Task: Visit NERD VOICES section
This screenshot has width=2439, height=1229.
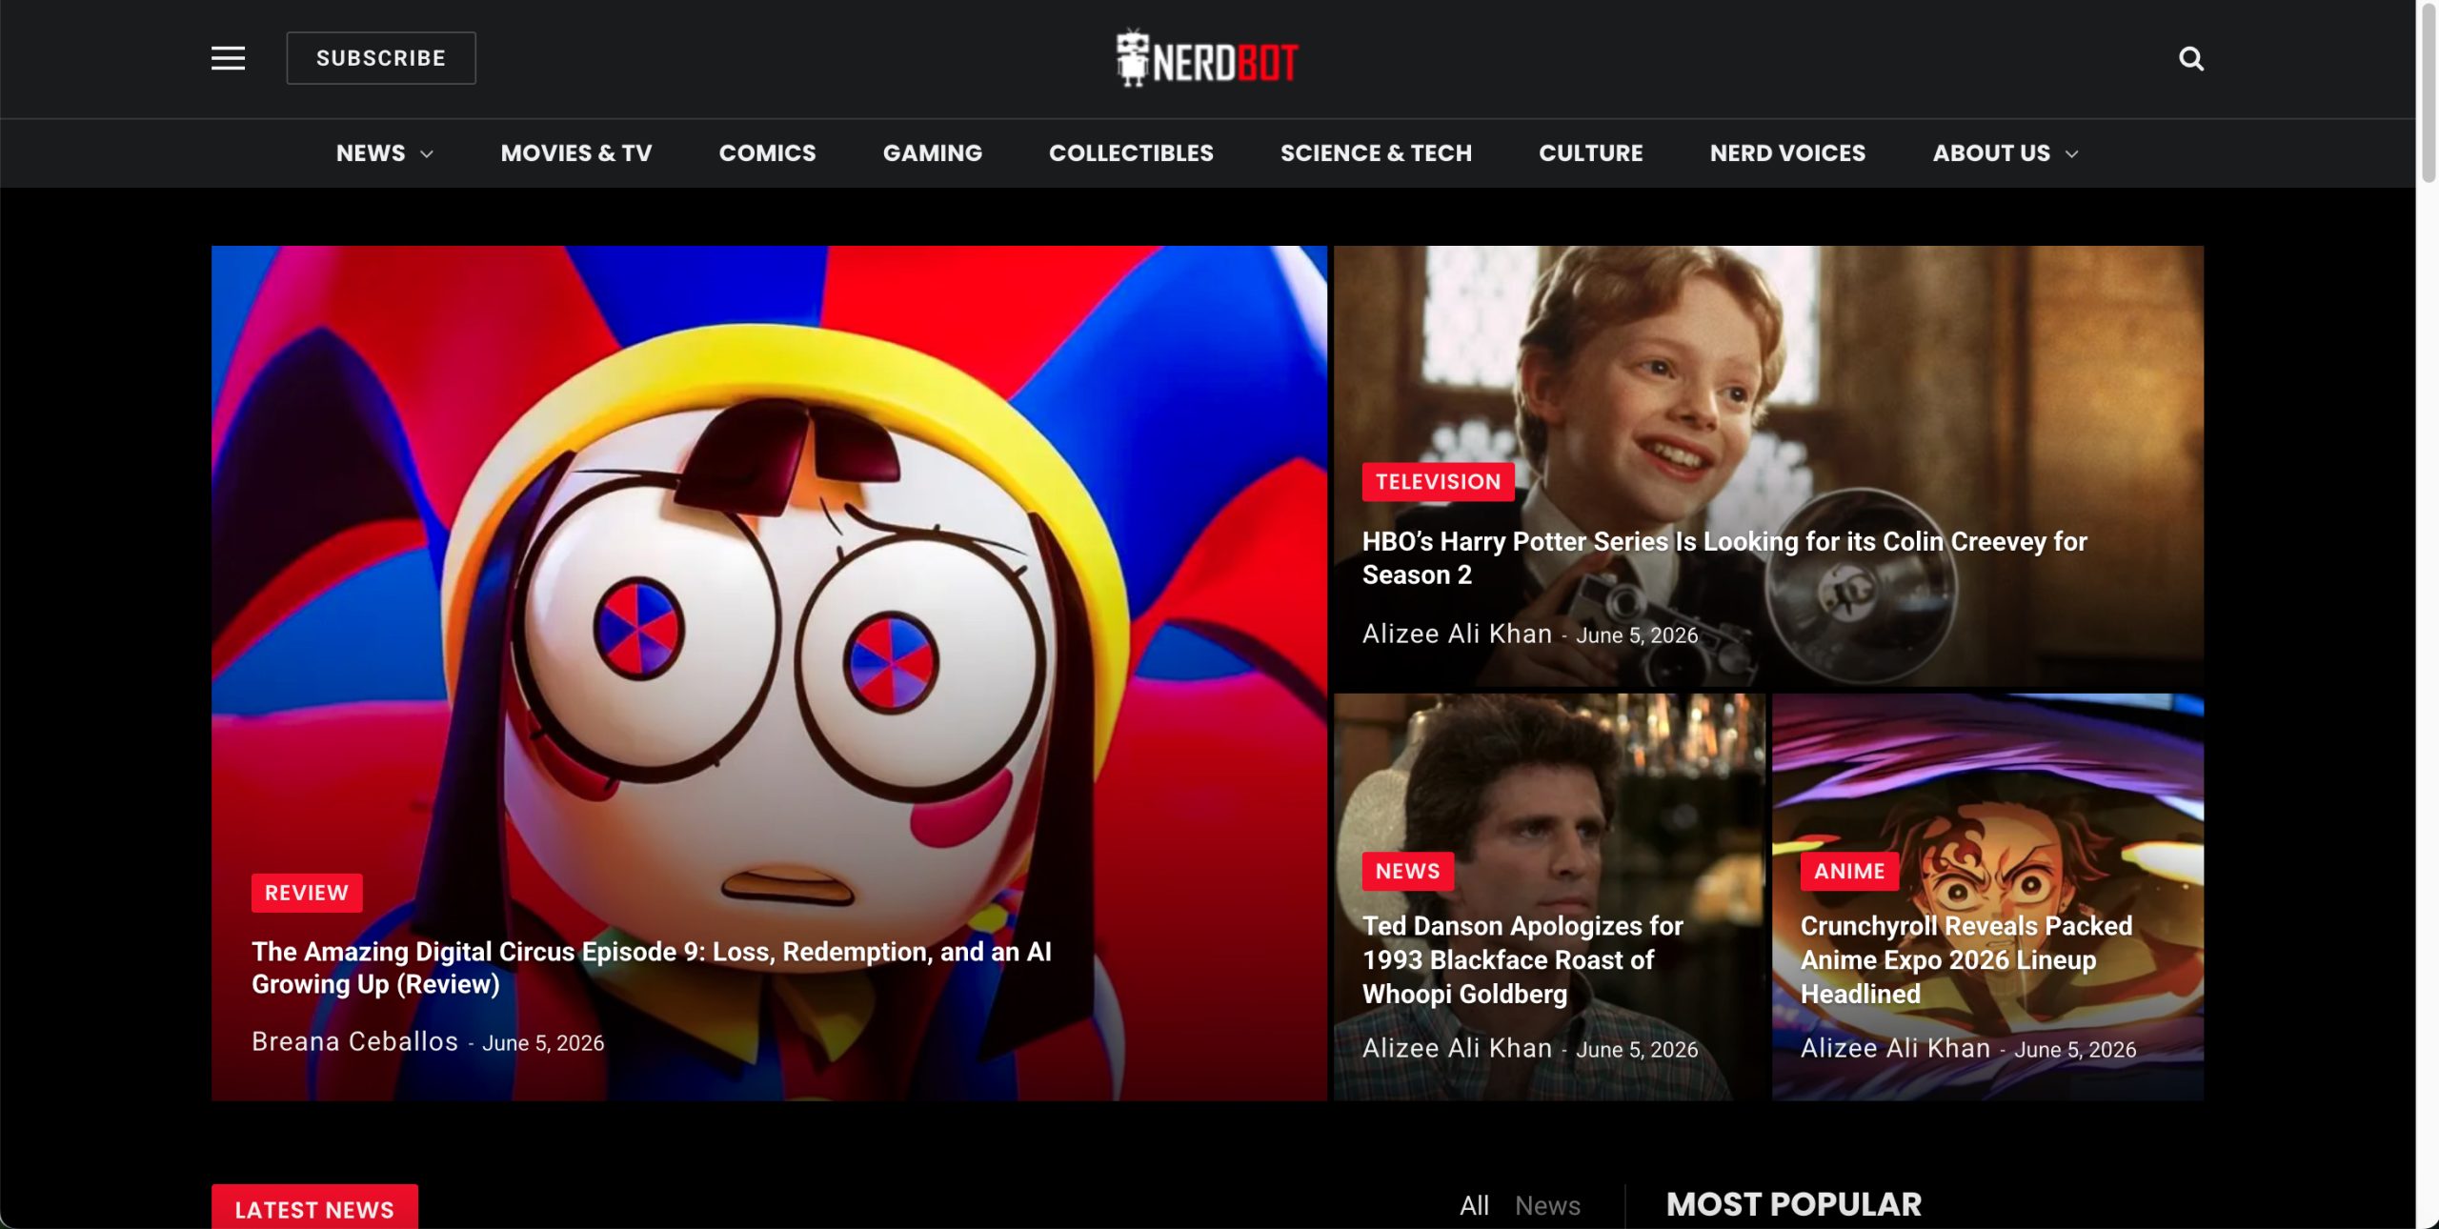Action: [1787, 153]
